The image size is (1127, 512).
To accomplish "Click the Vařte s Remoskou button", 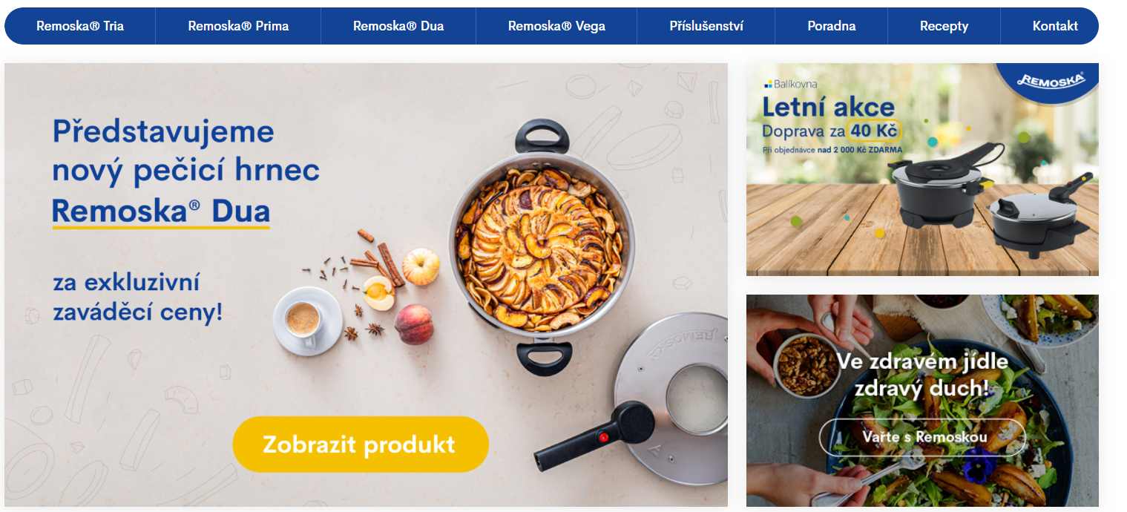I will 922,437.
